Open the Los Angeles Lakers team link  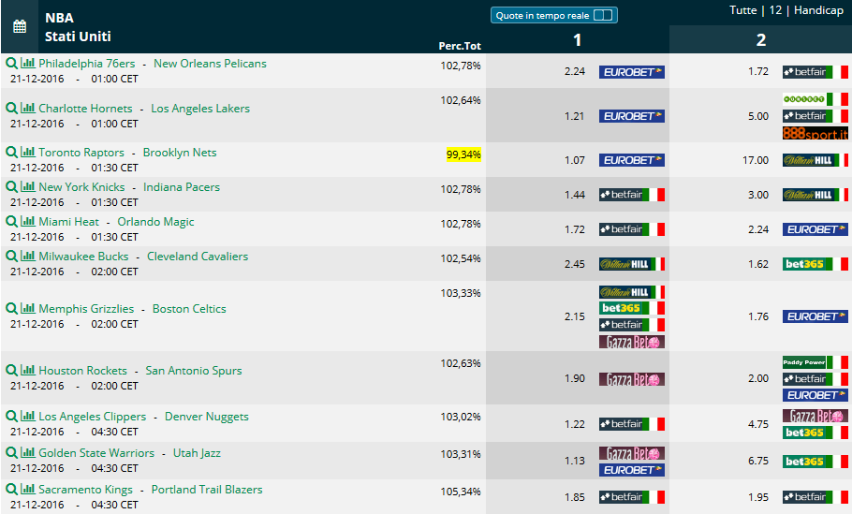coord(200,109)
